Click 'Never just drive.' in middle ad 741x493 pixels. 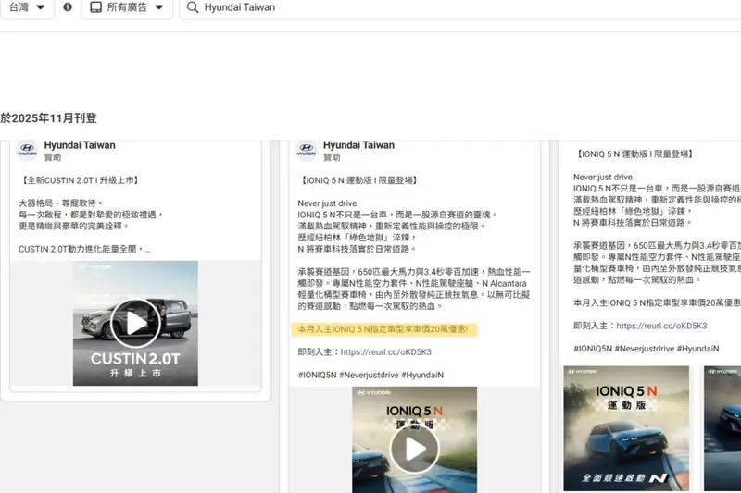point(328,203)
